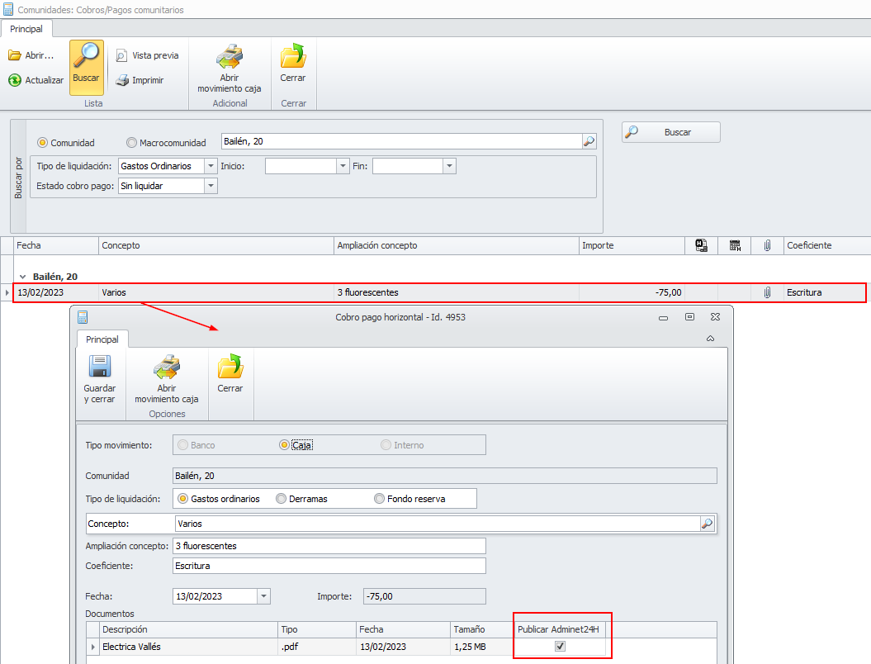This screenshot has height=664, width=871.
Task: Collapse the Bailén, 20 group
Action: point(23,277)
